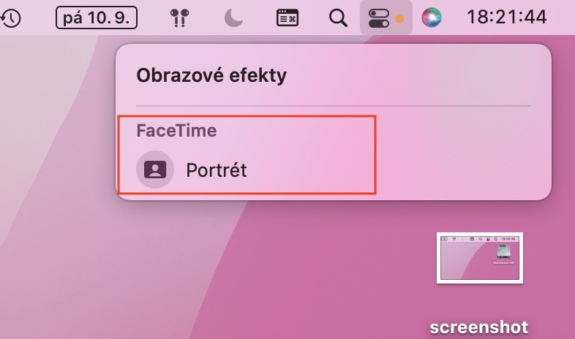Click the clock showing 18:21:44

point(507,18)
